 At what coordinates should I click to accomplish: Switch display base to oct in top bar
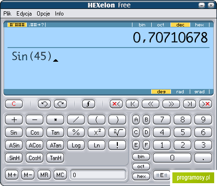coord(161,25)
